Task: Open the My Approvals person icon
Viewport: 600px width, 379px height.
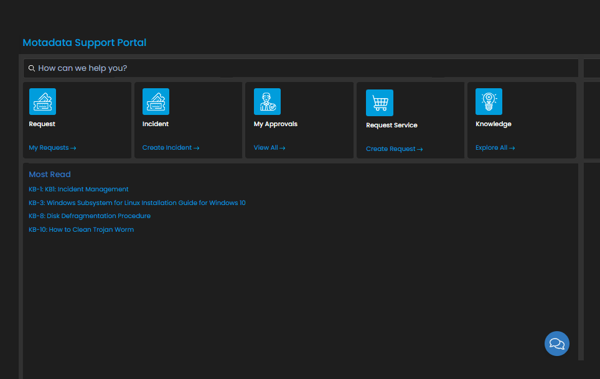Action: click(267, 102)
